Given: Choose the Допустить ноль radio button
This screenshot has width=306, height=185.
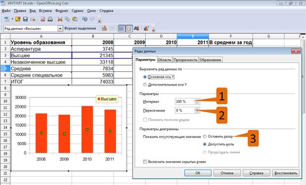Looking at the screenshot, I should click(x=204, y=144).
